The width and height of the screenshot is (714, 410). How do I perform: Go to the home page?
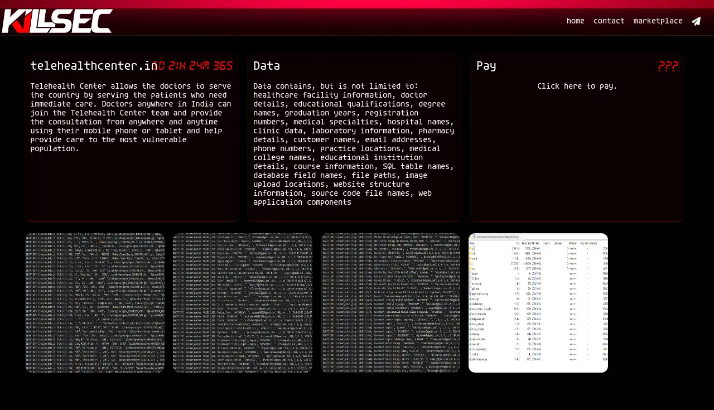tap(575, 21)
